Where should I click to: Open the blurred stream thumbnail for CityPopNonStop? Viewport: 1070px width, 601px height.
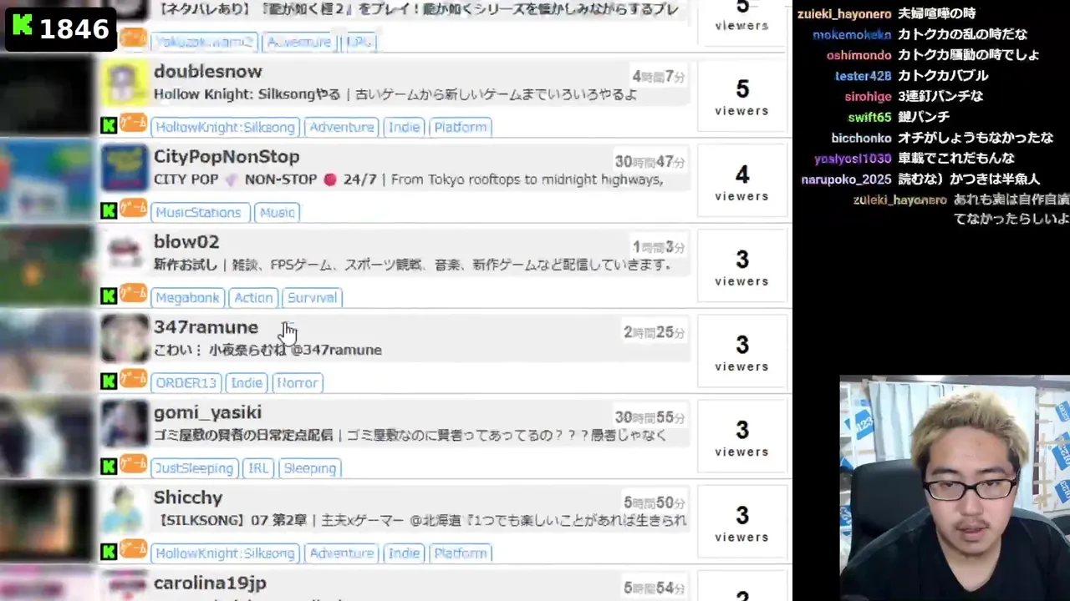(x=47, y=180)
